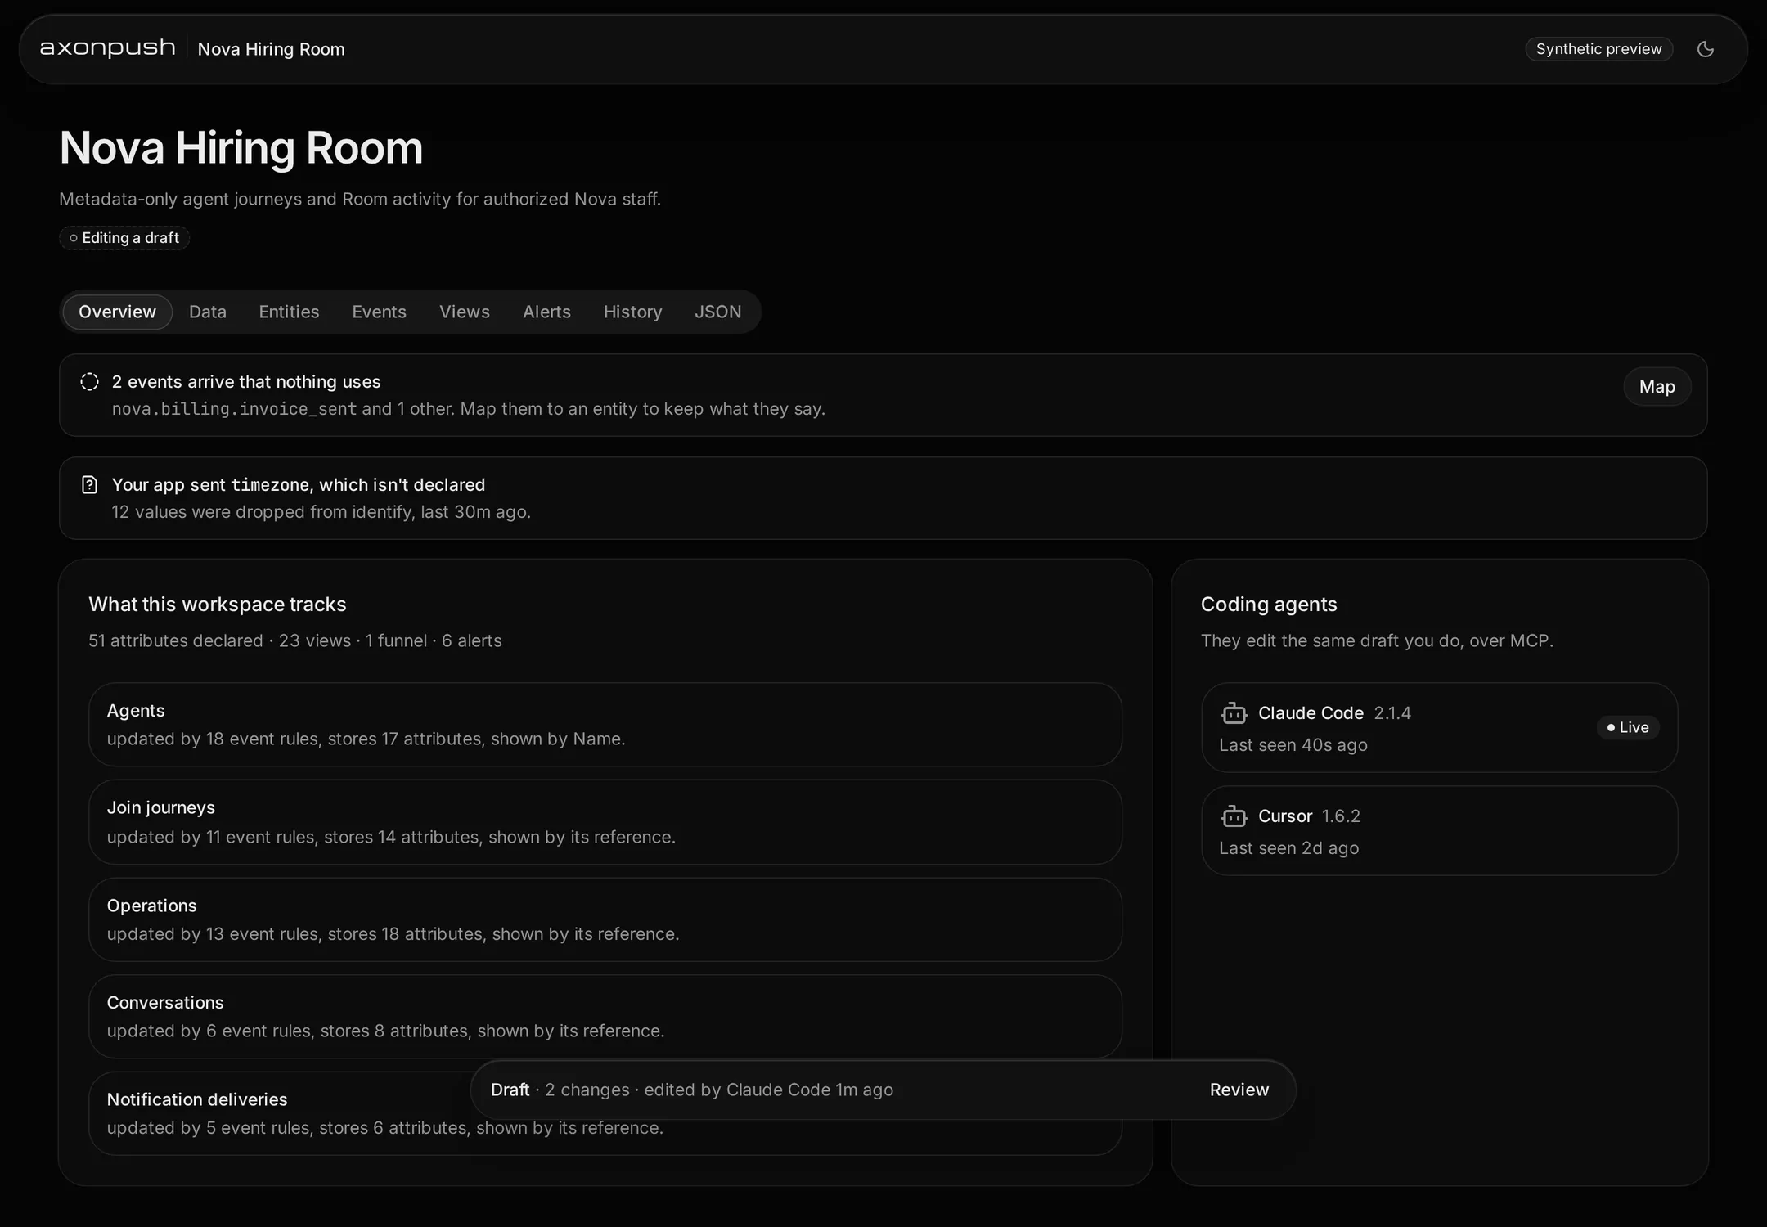This screenshot has width=1767, height=1227.
Task: Click the Draft label in bottom bar
Action: [510, 1090]
